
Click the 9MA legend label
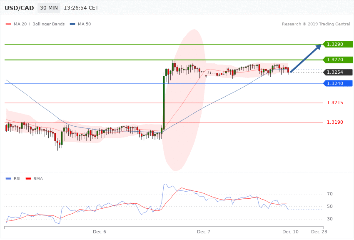point(38,179)
